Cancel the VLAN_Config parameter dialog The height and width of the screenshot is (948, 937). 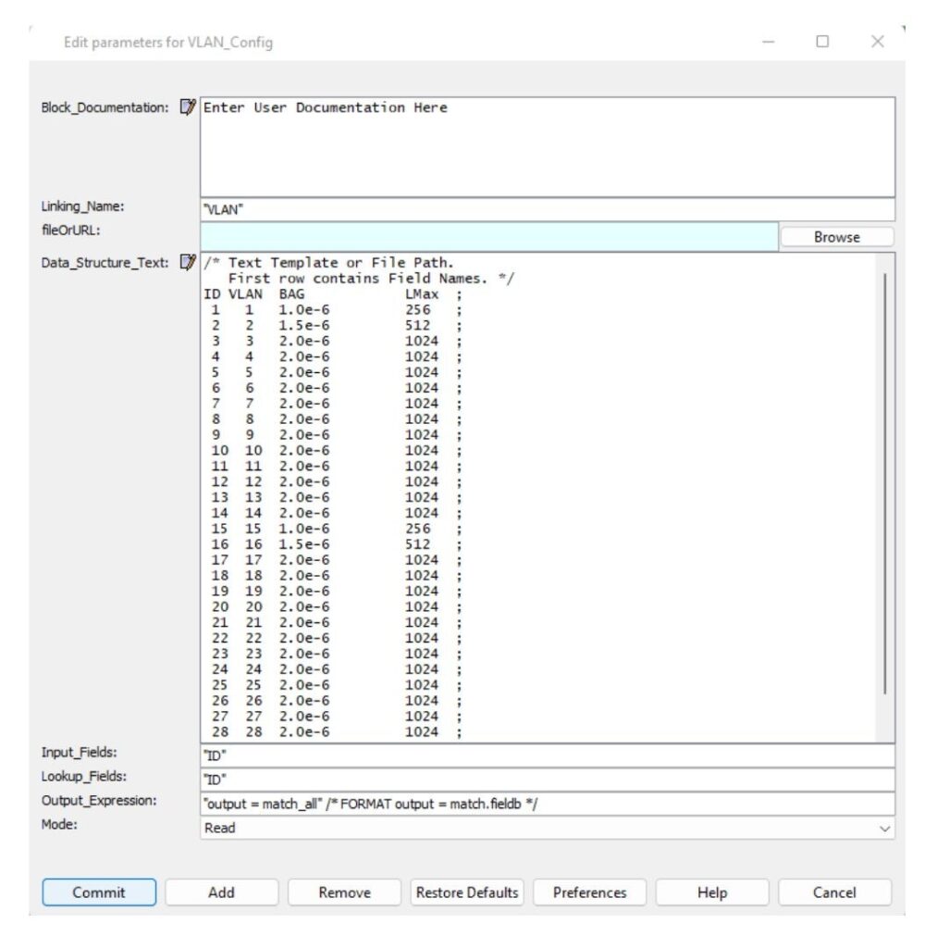834,892
